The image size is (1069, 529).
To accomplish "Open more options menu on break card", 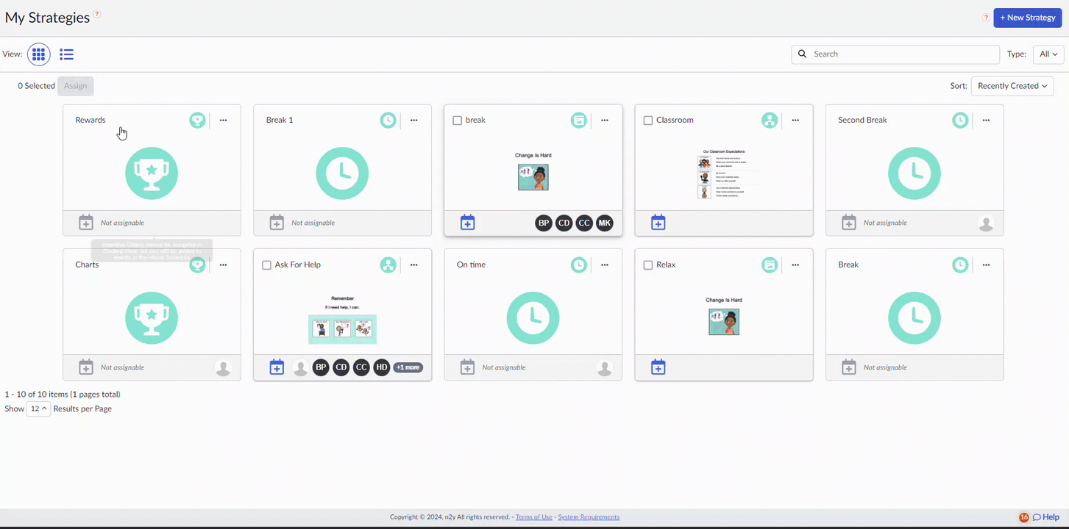I will 605,120.
